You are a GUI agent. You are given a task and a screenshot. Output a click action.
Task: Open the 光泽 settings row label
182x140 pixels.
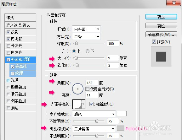(14, 80)
